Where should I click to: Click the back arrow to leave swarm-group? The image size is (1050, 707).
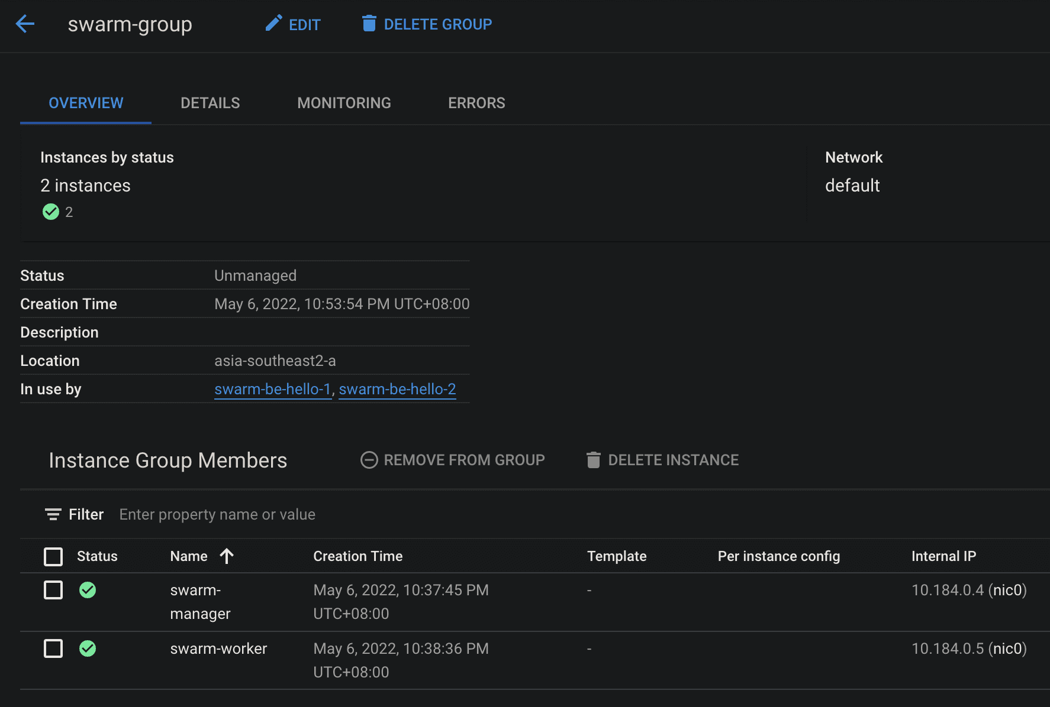25,24
